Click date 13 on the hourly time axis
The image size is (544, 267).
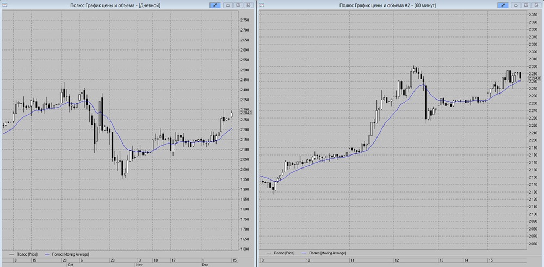[x=441, y=260]
